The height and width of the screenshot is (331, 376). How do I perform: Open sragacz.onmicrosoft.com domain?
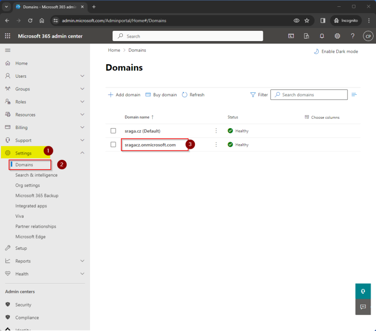[150, 145]
